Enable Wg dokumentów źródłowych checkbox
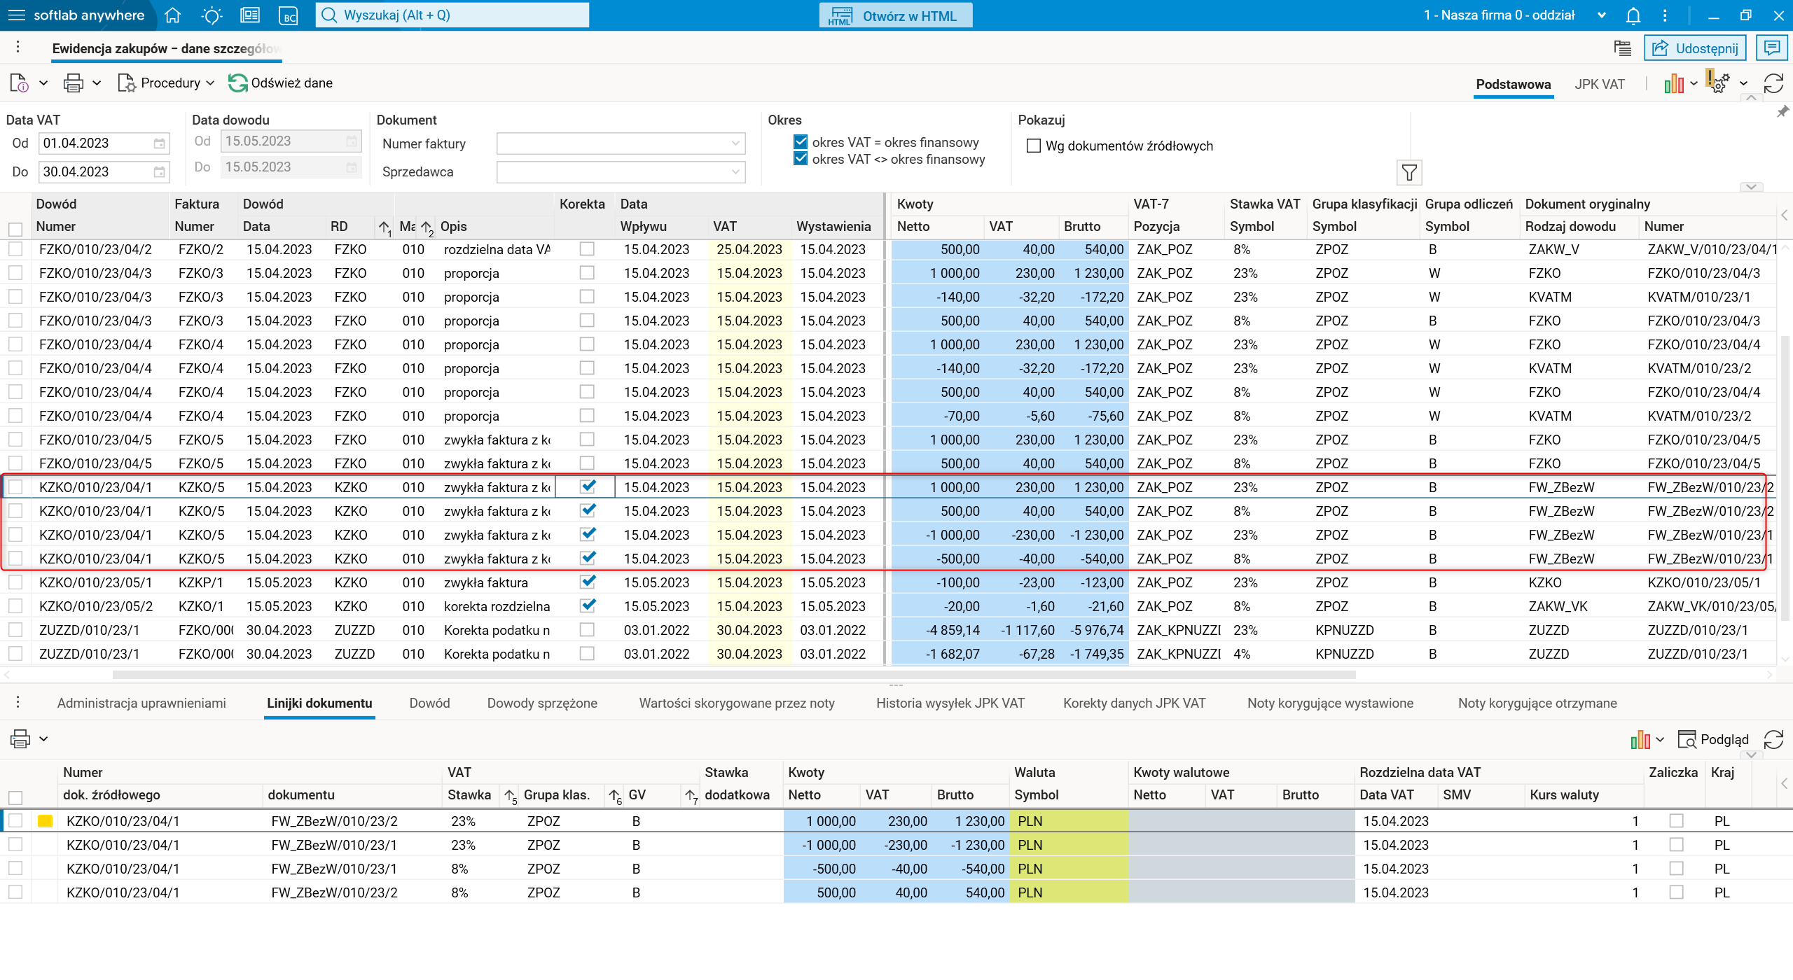The width and height of the screenshot is (1793, 980). (x=1033, y=146)
